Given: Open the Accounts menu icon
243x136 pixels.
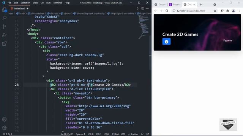Looking at the screenshot, I should [x=4, y=119].
